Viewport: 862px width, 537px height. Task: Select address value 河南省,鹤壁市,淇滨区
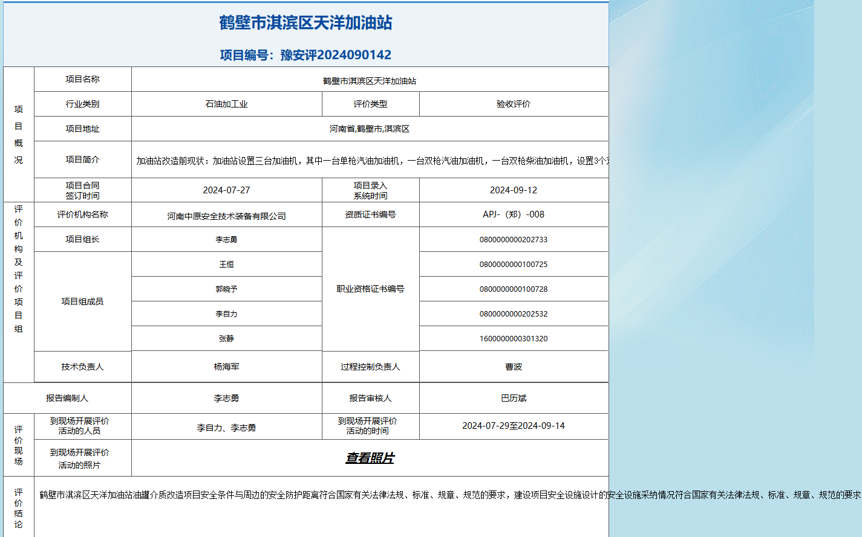pos(370,129)
